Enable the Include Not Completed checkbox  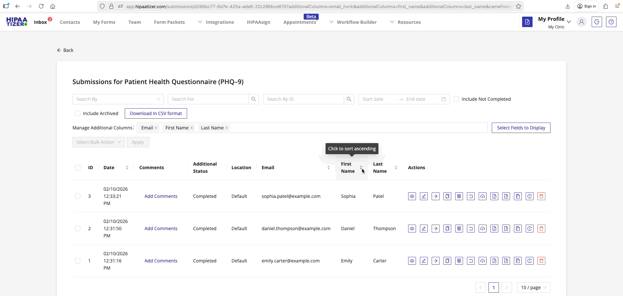click(x=456, y=99)
